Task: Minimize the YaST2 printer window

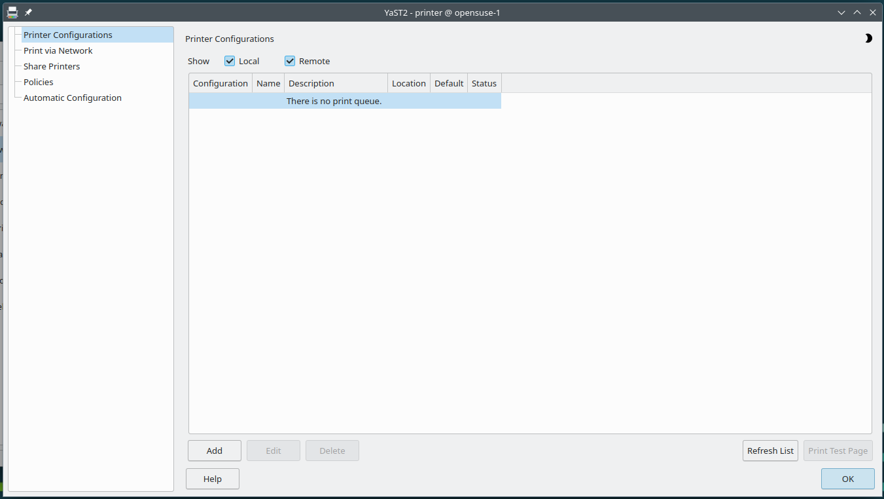Action: tap(841, 12)
